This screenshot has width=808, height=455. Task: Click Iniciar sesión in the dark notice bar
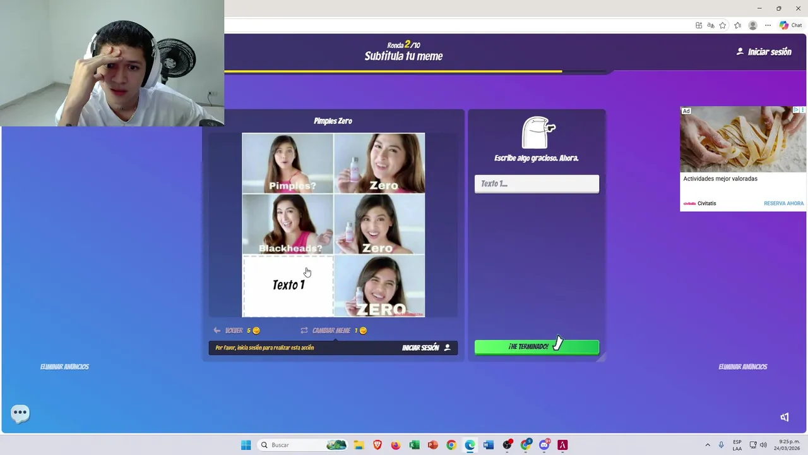tap(420, 348)
